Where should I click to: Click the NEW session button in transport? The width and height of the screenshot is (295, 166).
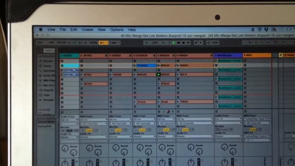215,43
